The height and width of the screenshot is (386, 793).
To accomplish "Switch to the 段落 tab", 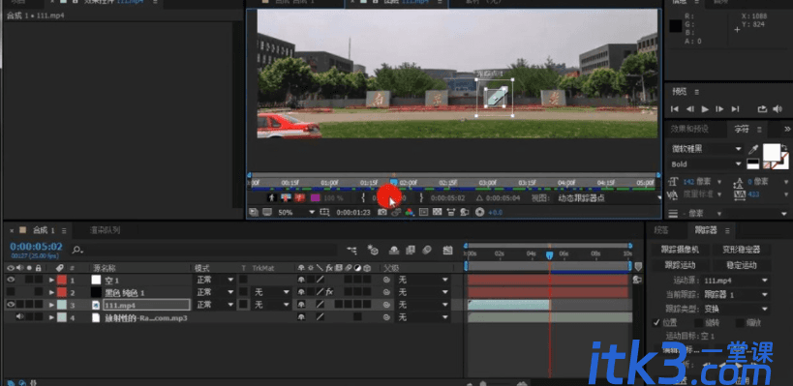I will (661, 230).
